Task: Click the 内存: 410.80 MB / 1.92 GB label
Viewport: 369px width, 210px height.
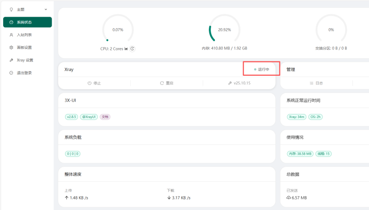Action: coord(225,48)
